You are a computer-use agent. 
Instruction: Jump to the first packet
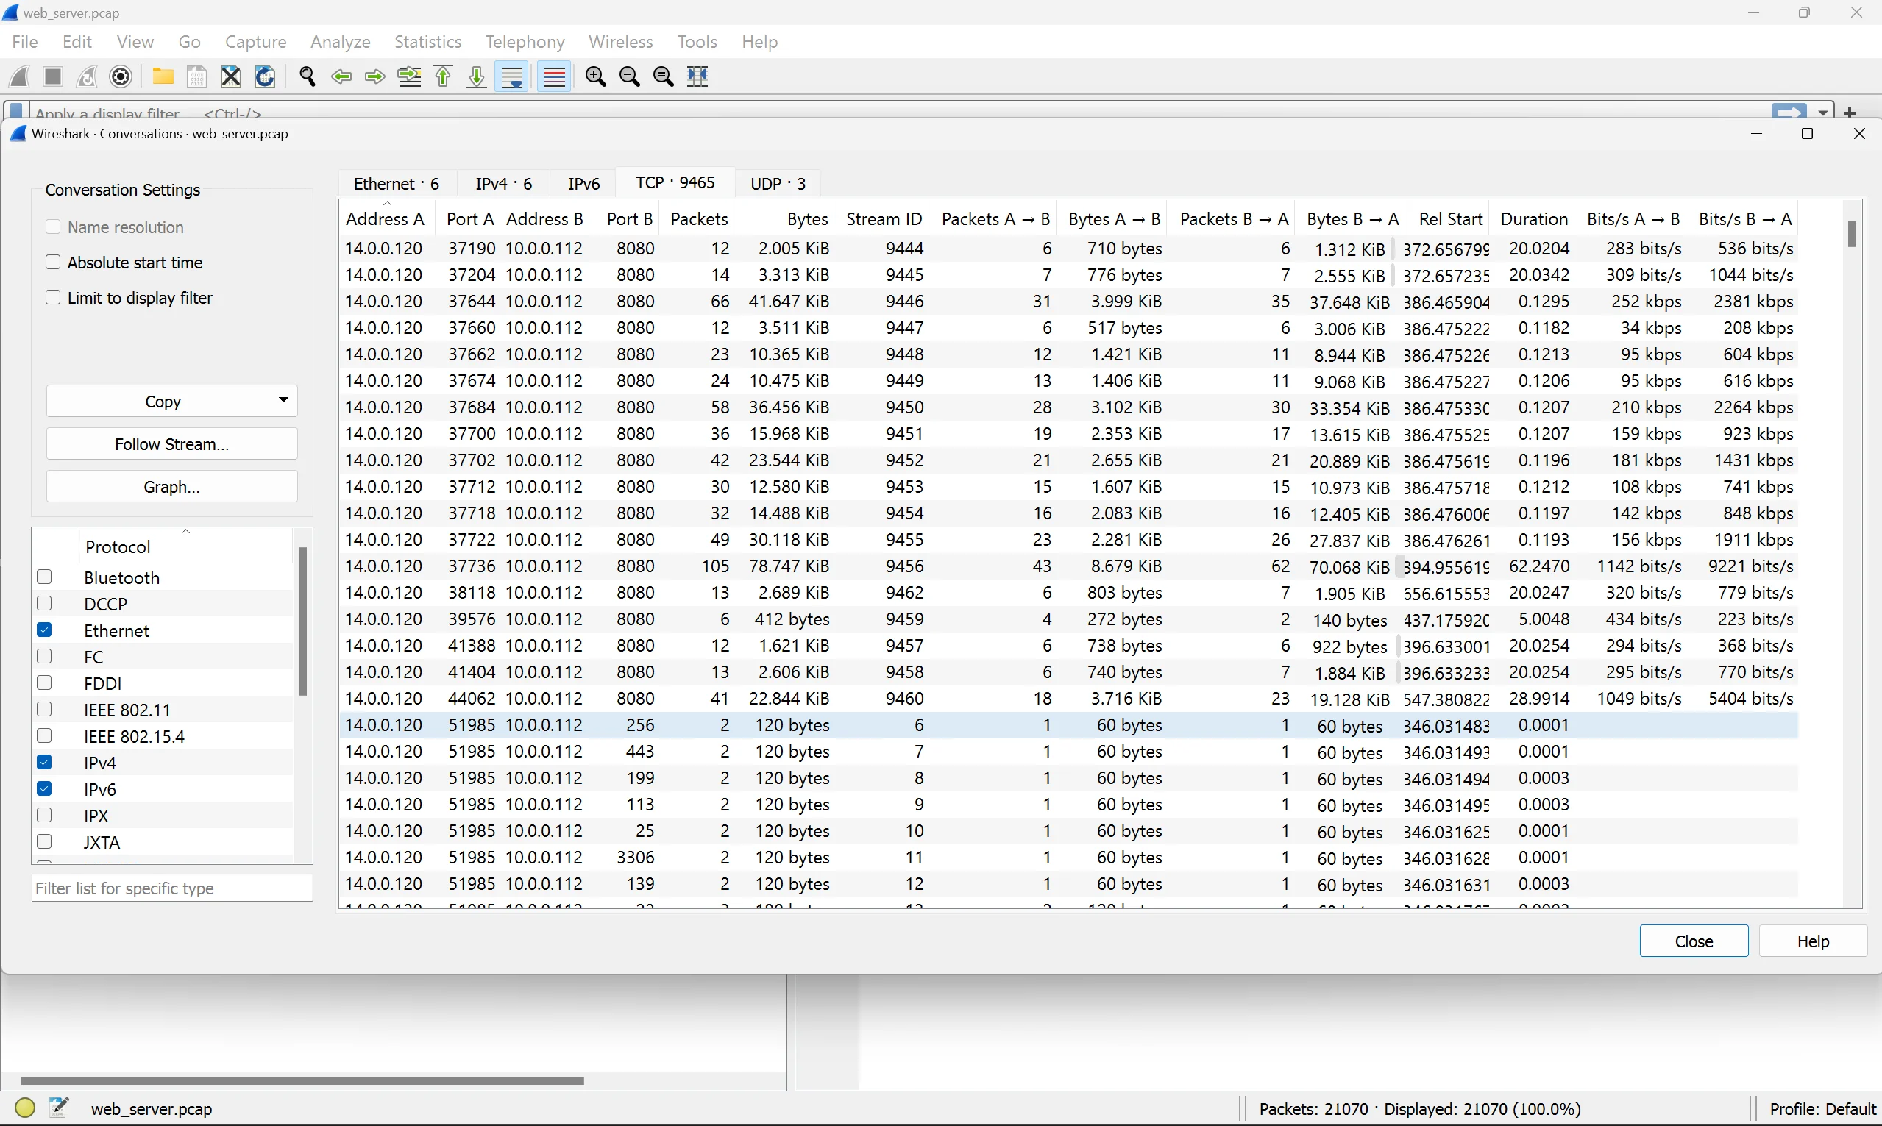tap(443, 76)
